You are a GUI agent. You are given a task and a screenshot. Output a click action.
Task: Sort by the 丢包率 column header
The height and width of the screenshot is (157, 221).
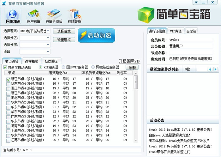coord(124,73)
